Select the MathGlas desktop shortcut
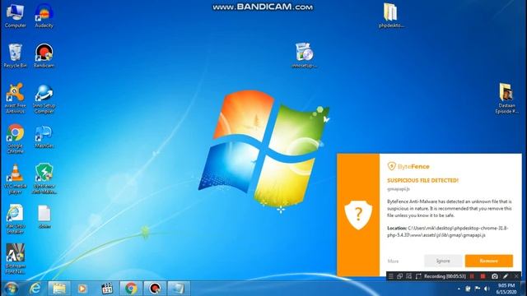The image size is (527, 296). pos(44,137)
